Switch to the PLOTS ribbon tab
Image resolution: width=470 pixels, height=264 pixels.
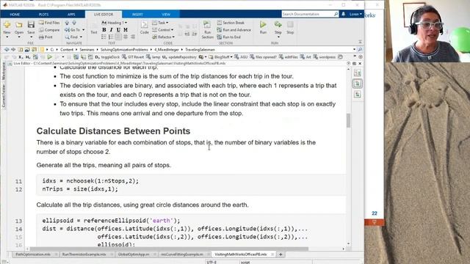click(x=44, y=15)
